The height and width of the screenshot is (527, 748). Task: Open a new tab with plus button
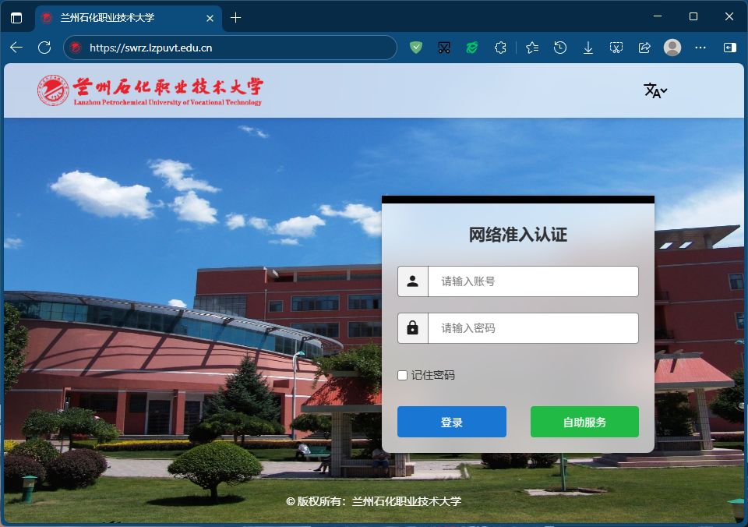coord(235,18)
